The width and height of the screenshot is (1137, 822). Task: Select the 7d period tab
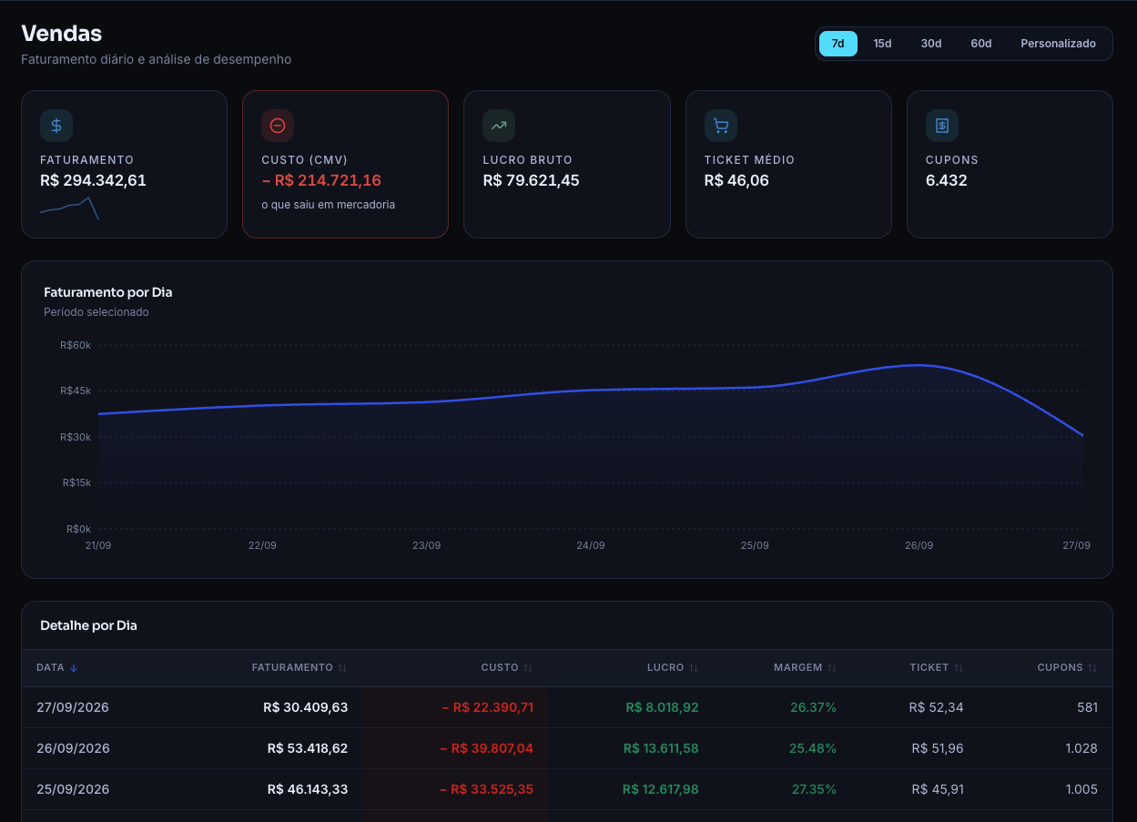tap(838, 44)
